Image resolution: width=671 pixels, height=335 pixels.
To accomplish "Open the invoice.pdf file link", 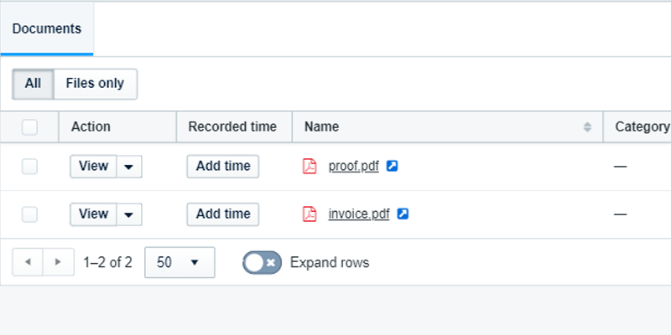I will pos(359,214).
